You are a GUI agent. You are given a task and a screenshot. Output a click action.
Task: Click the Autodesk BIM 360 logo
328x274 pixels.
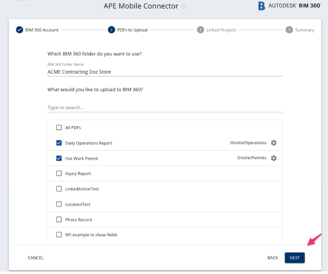pyautogui.click(x=290, y=6)
